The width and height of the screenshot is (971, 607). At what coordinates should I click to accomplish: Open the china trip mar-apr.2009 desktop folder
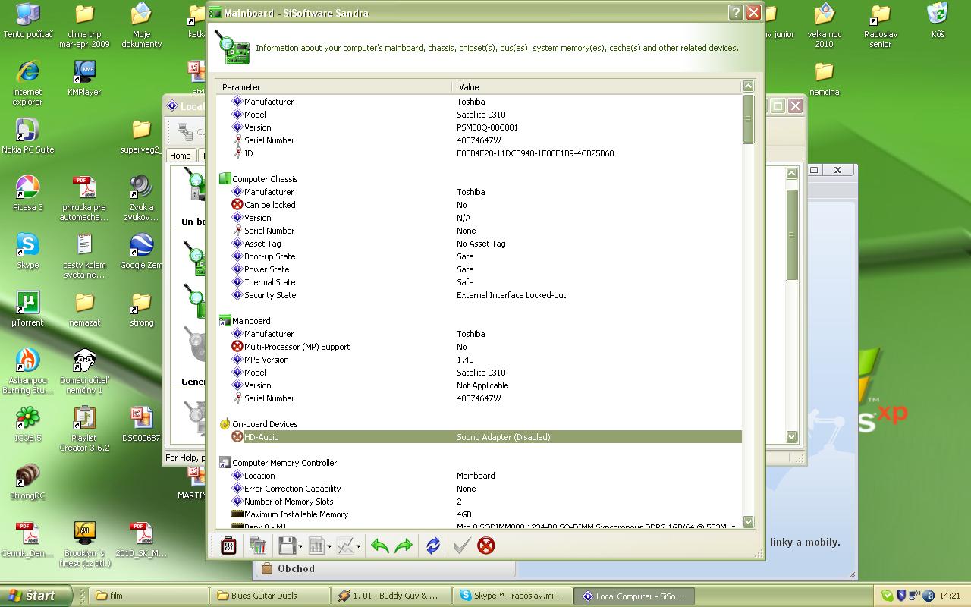pyautogui.click(x=84, y=26)
